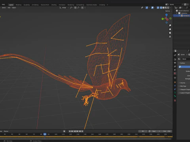Toggle viewport overlays display
The height and width of the screenshot is (142, 190).
[x=152, y=8]
